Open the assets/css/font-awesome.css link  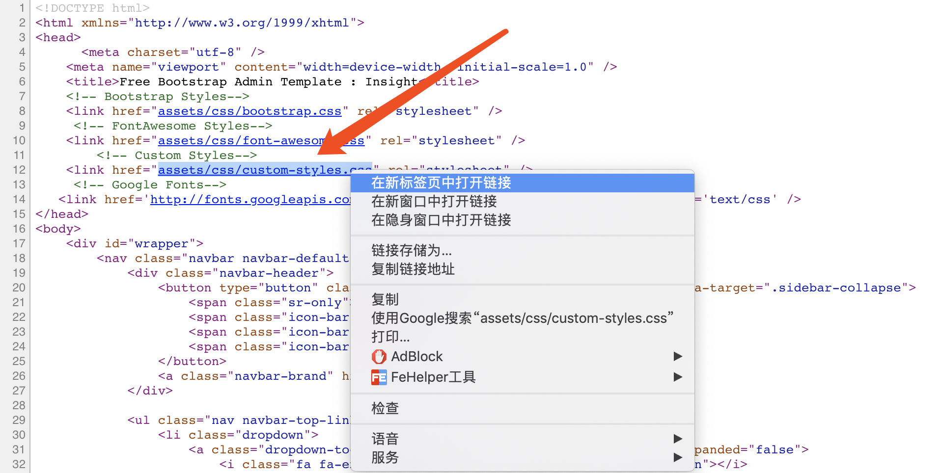tap(261, 141)
